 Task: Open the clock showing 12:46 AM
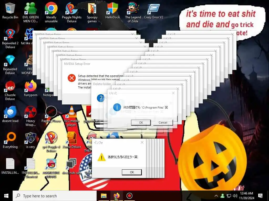click(x=246, y=196)
